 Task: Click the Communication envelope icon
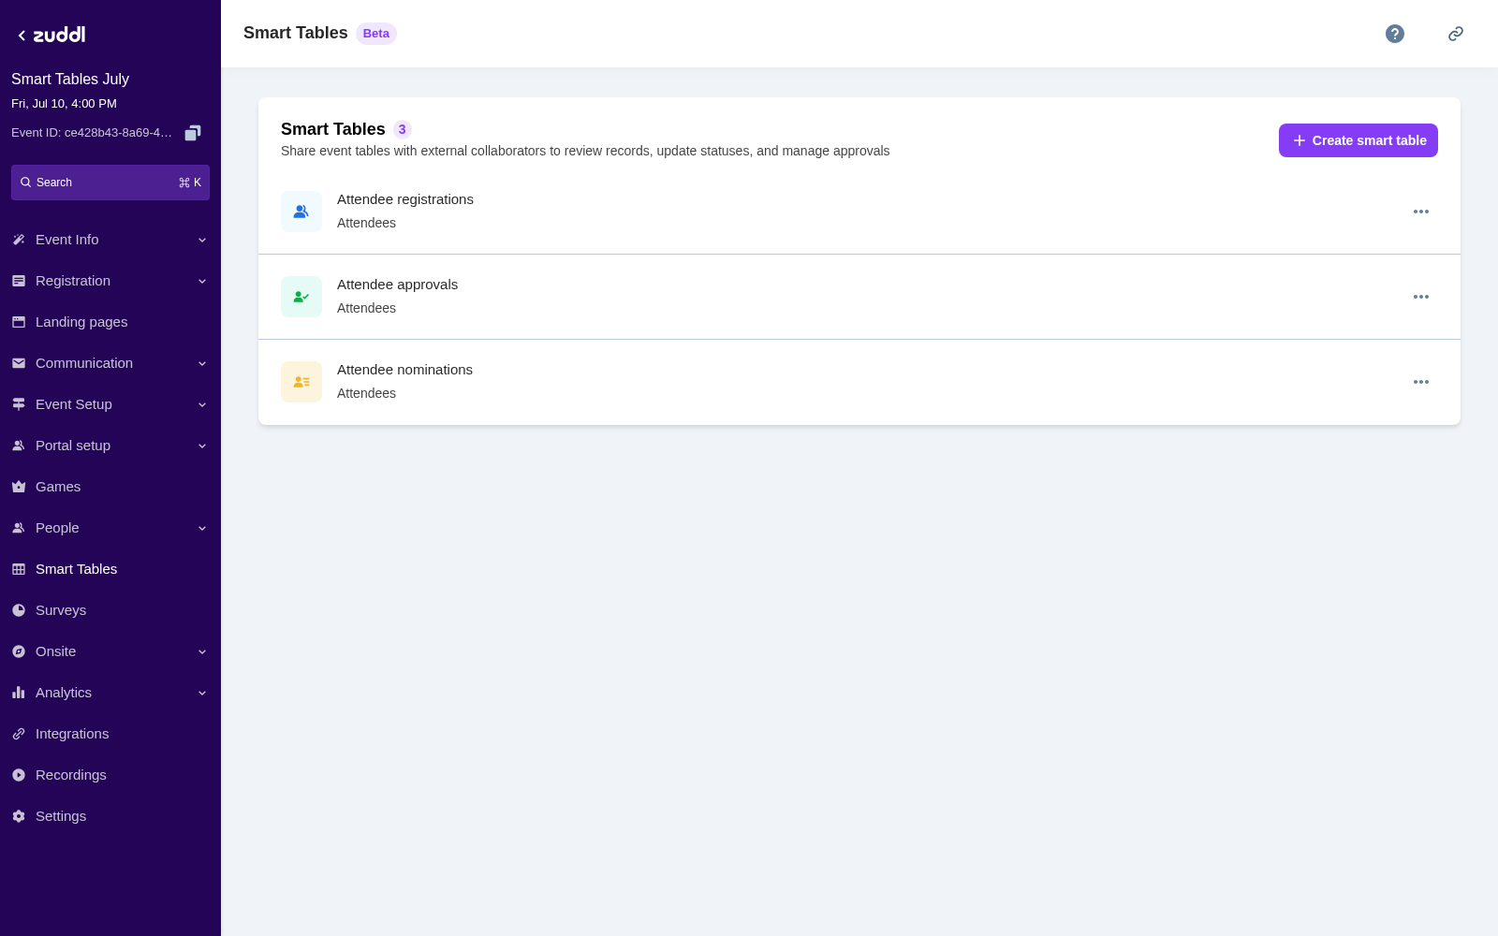point(19,363)
